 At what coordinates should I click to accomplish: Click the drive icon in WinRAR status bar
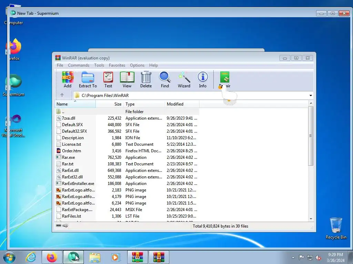coord(59,225)
